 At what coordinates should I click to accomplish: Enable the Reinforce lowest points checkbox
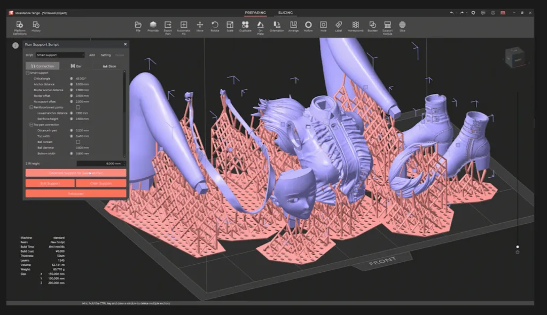point(78,107)
